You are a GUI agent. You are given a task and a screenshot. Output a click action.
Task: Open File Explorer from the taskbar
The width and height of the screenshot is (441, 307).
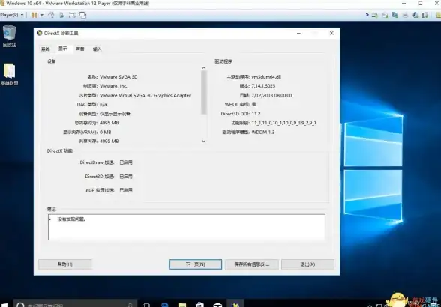[182, 305]
